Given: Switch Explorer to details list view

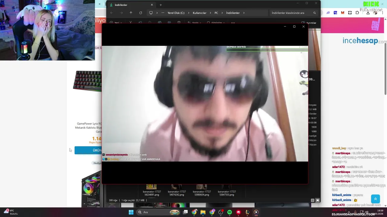Looking at the screenshot, I should [312, 200].
